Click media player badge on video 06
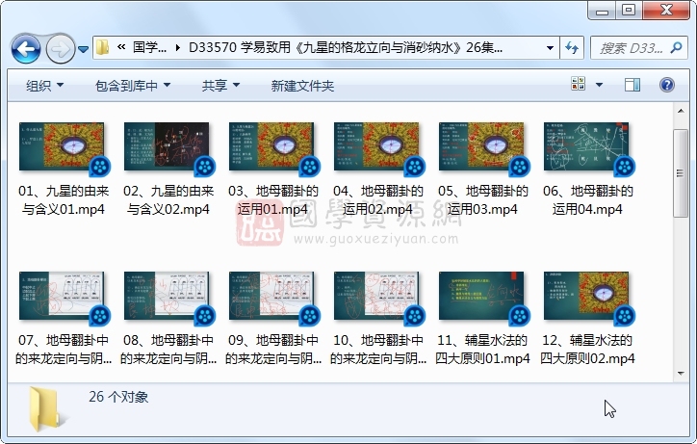The height and width of the screenshot is (444, 697). (x=625, y=167)
